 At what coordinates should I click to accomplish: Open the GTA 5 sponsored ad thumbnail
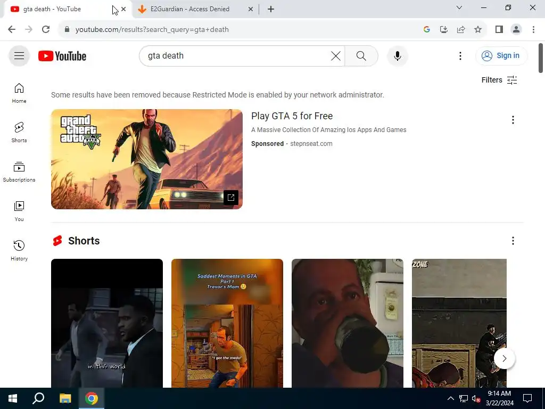147,159
